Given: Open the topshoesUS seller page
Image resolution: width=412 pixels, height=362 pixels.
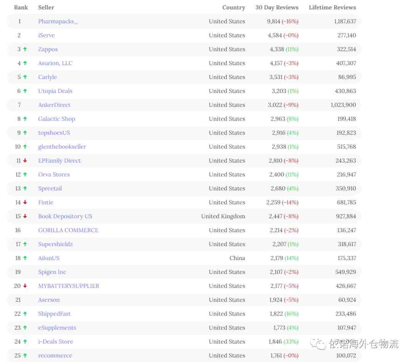Looking at the screenshot, I should pyautogui.click(x=54, y=132).
